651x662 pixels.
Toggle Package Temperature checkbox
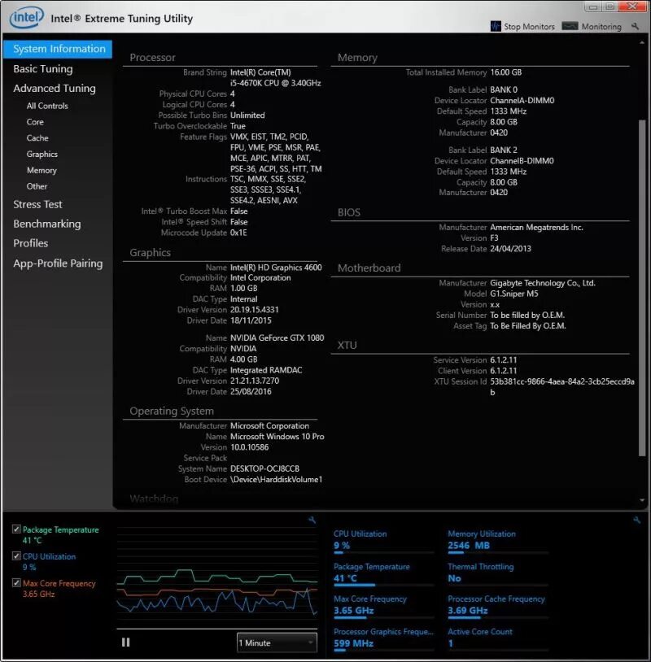tap(16, 529)
